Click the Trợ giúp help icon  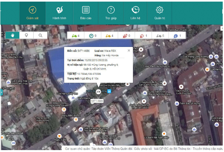point(111,13)
